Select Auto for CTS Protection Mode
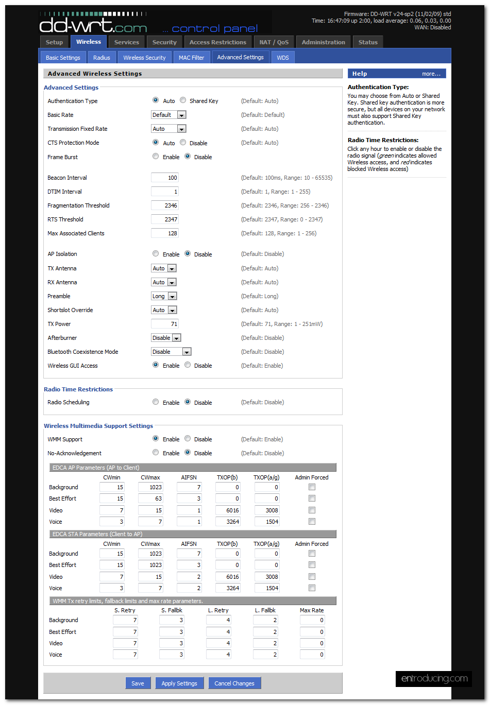 156,143
